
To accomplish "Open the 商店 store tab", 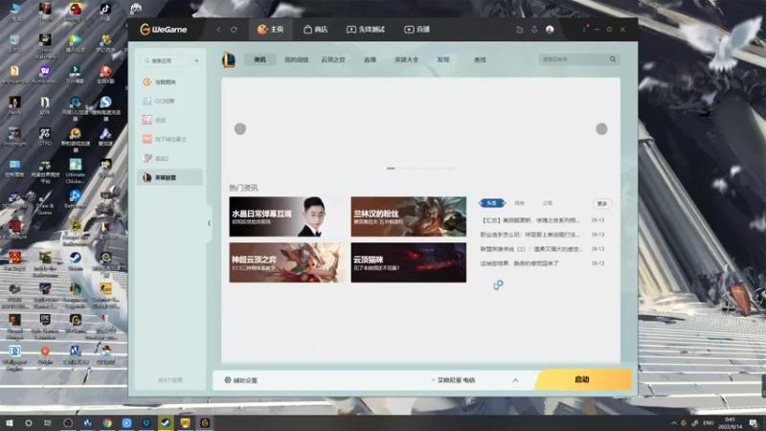I will pyautogui.click(x=315, y=30).
